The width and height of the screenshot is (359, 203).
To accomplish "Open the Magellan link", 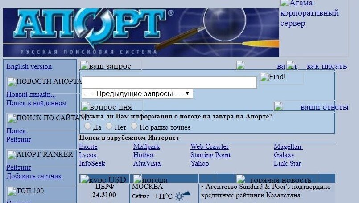I will click(288, 146).
